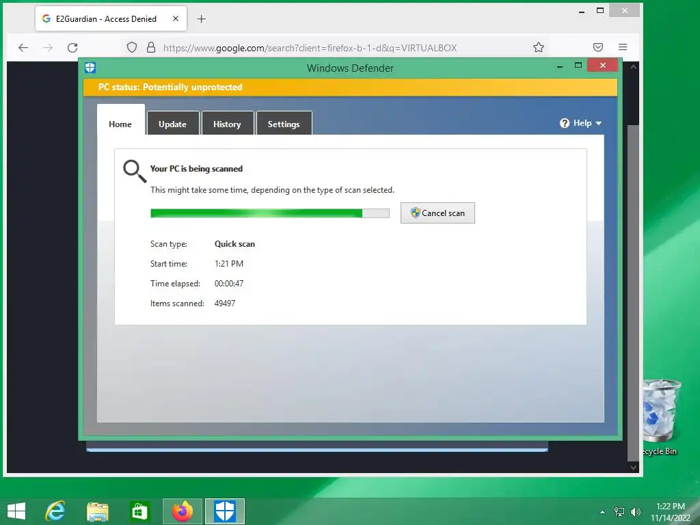This screenshot has height=525, width=700.
Task: Select the E2Guardian - Access Denied tab
Action: coord(111,18)
